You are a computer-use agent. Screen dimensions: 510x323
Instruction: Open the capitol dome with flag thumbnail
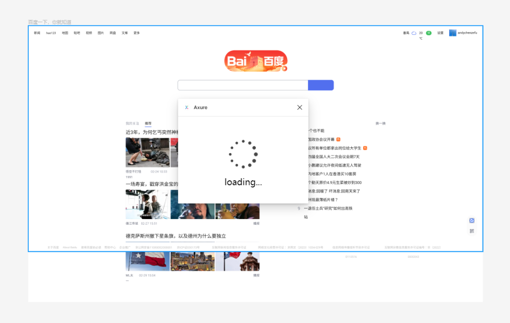(238, 261)
